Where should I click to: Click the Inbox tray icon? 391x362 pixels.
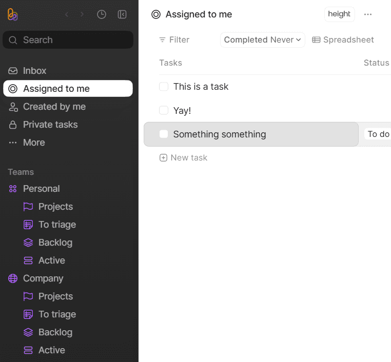(x=13, y=71)
